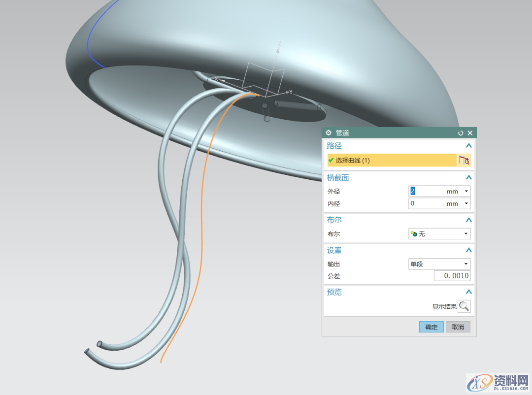The height and width of the screenshot is (395, 532).
Task: Close the Tube dialog with the X
Action: [470, 133]
